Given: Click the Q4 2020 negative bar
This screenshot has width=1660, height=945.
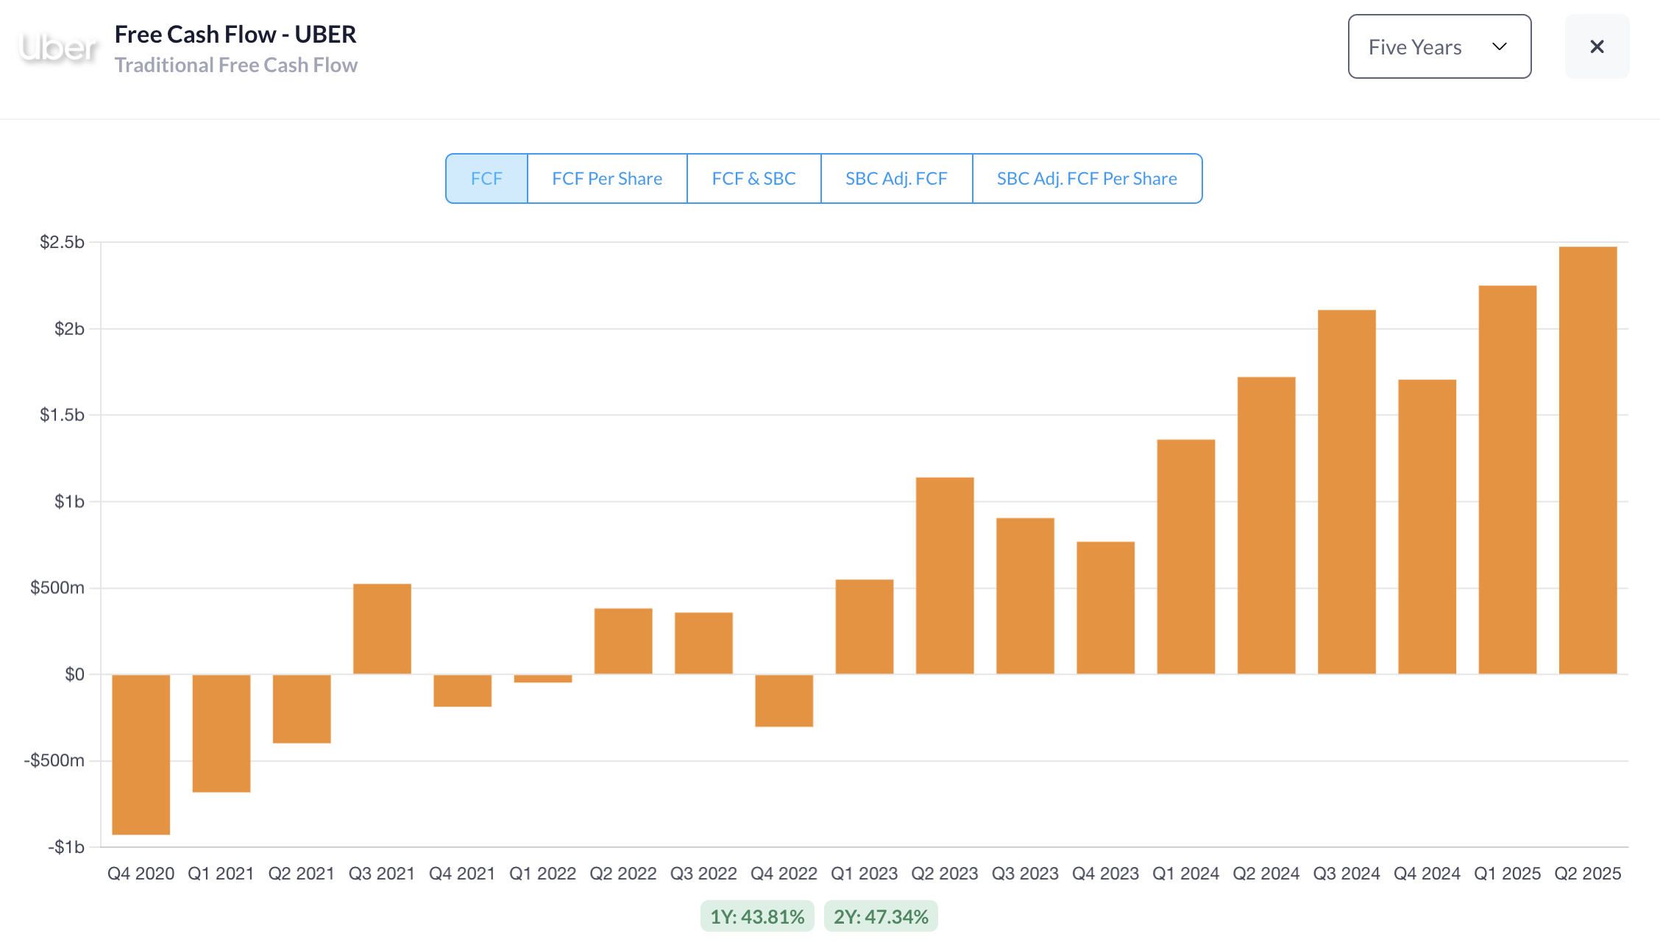Looking at the screenshot, I should click(x=141, y=754).
